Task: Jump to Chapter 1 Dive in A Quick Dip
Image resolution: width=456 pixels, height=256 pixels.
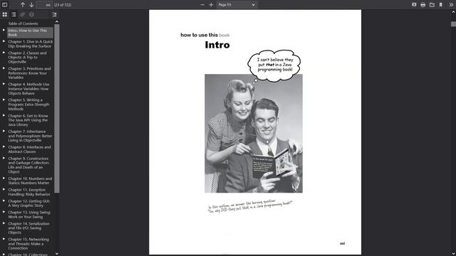Action: coord(30,44)
